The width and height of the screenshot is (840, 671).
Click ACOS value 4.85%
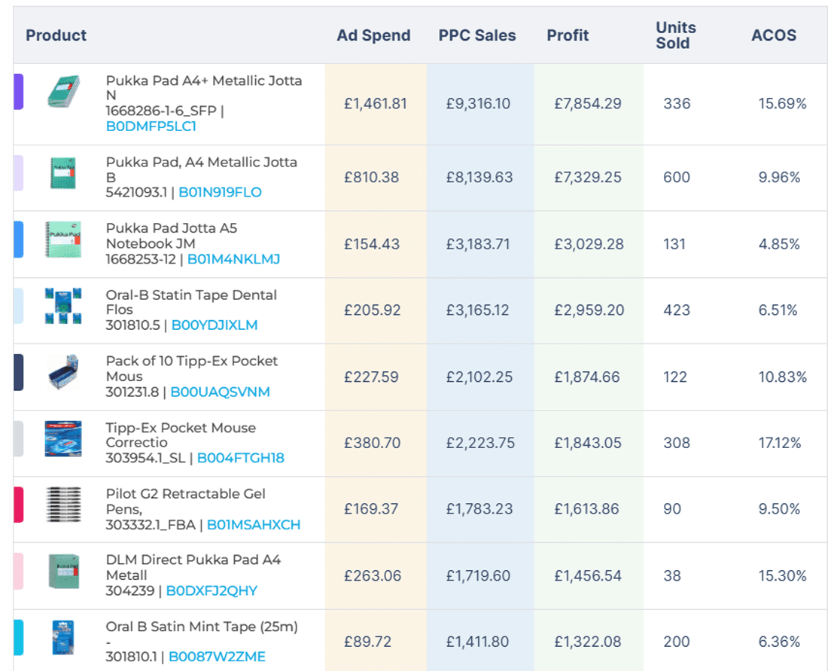coord(779,245)
